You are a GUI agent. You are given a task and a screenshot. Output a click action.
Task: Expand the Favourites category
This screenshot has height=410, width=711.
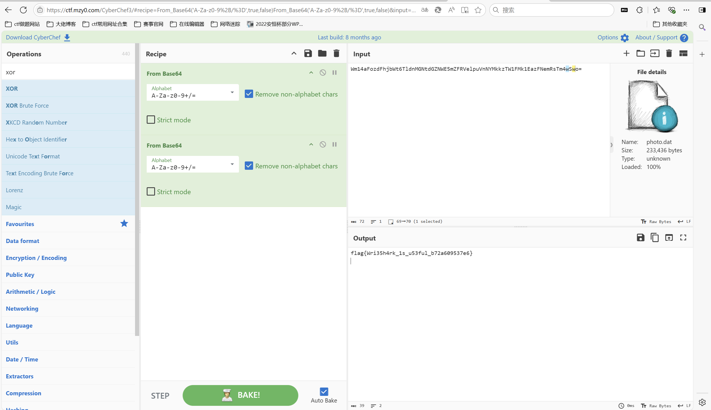(x=68, y=224)
